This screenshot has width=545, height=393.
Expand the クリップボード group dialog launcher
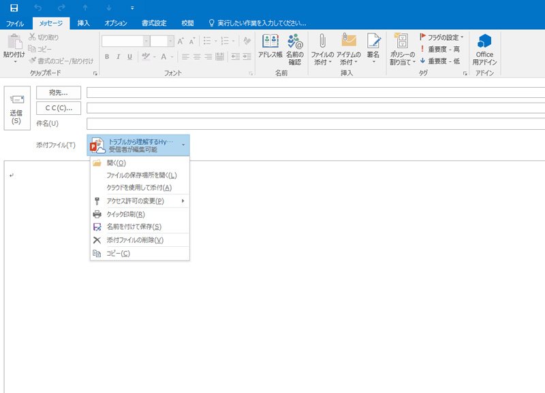pos(95,73)
